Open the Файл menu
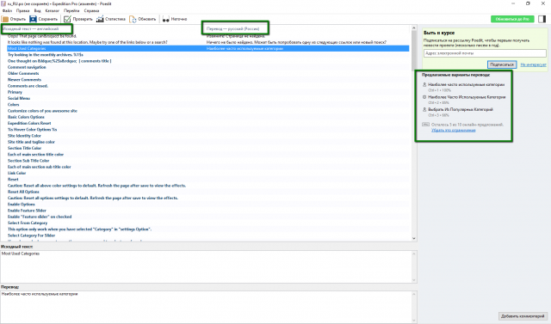Screen dimensions: 551x324 tap(7, 10)
